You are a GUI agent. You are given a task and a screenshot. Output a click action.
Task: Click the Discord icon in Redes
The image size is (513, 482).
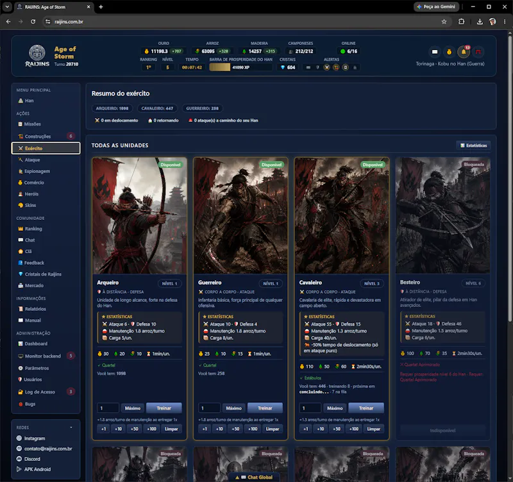[19, 459]
